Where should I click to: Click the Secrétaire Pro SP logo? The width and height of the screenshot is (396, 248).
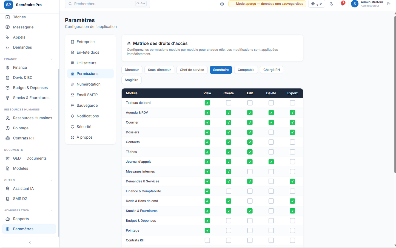(x=8, y=5)
